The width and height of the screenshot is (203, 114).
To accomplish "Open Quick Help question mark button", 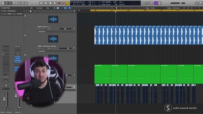I will pyautogui.click(x=10, y=3).
